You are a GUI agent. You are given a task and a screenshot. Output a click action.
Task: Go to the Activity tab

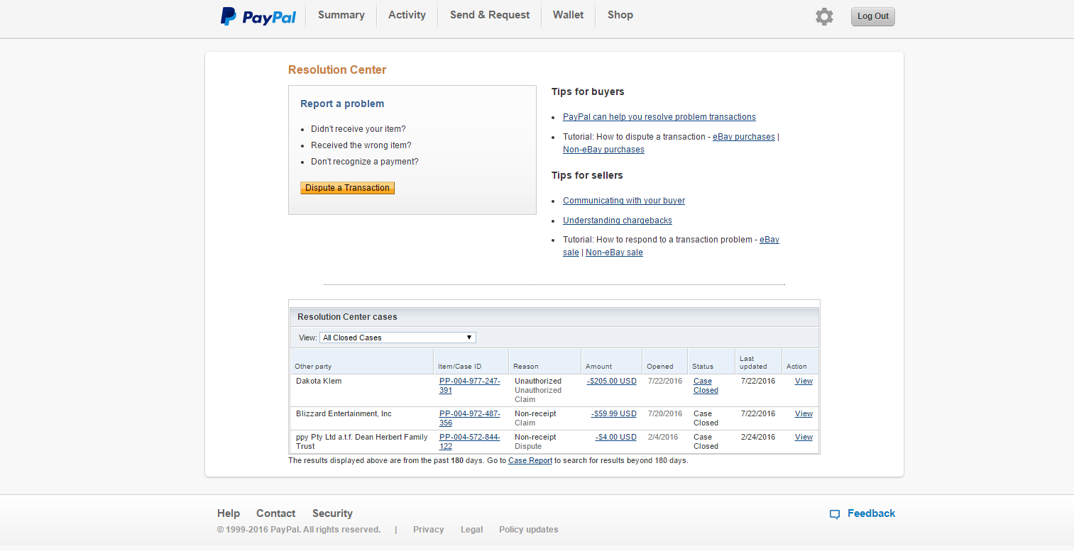407,15
